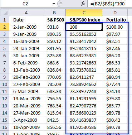132x135 pixels.
Task: Click the Select All corner triangle
Action: point(5,13)
